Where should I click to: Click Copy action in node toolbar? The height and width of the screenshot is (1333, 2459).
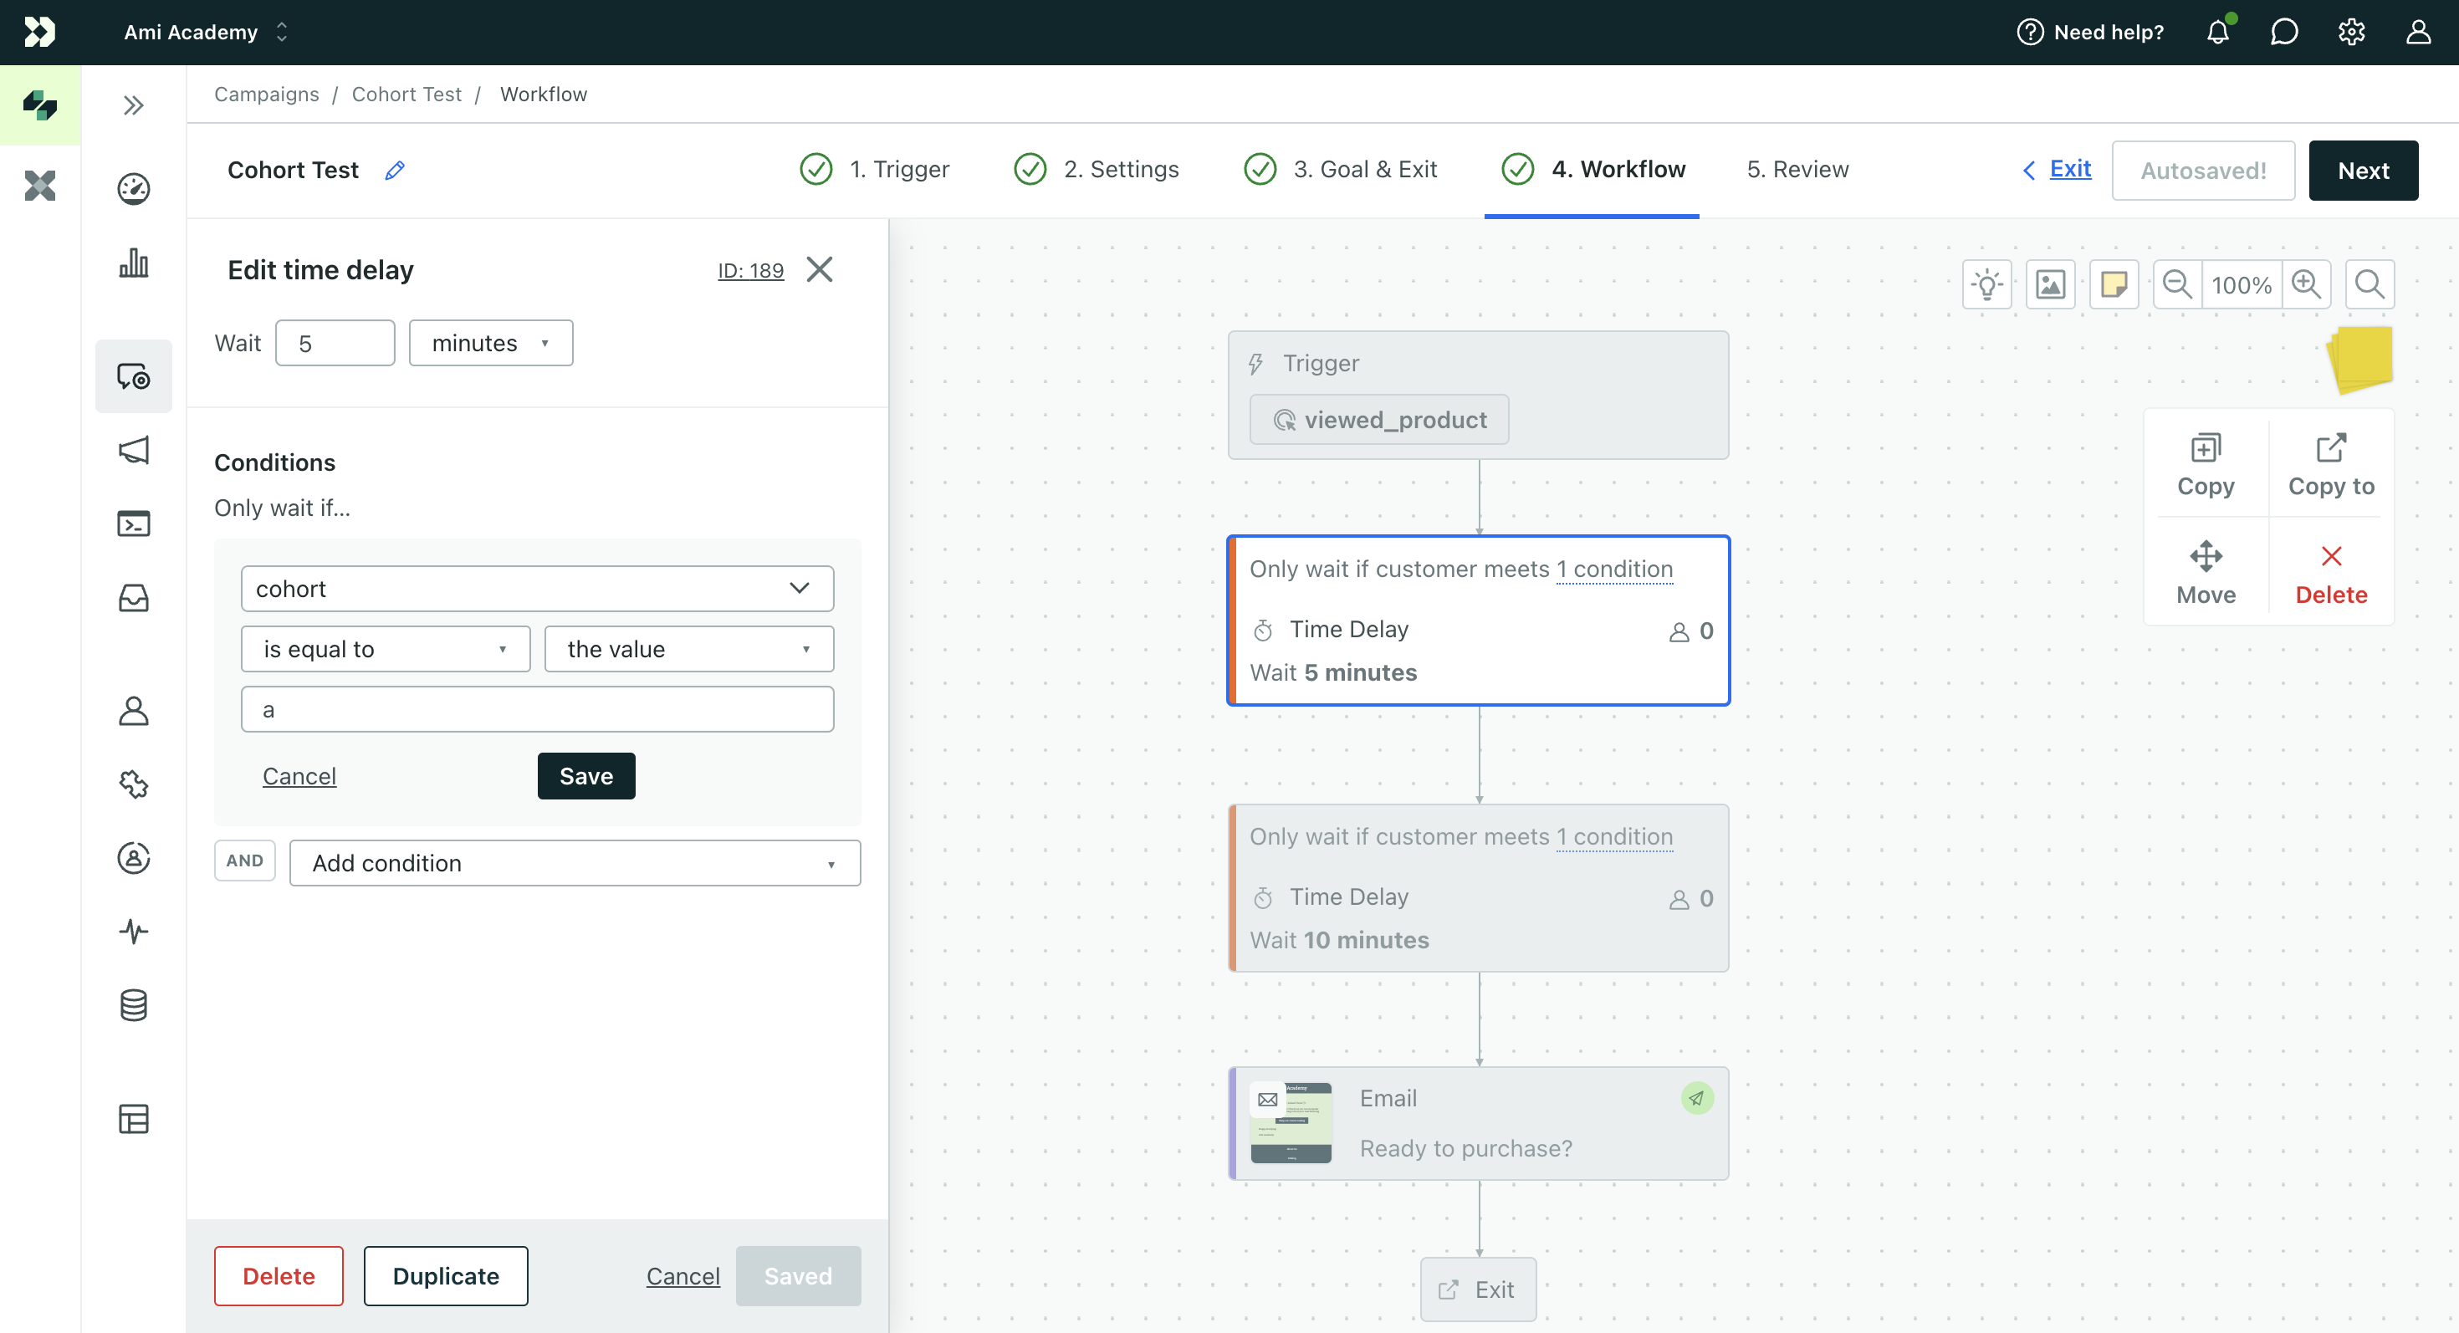click(x=2205, y=466)
